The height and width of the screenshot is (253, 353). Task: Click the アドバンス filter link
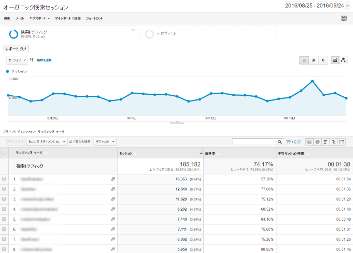click(x=294, y=142)
